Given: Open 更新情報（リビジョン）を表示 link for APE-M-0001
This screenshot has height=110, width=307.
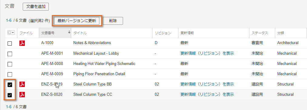Looking at the screenshot, I should tap(207, 53).
